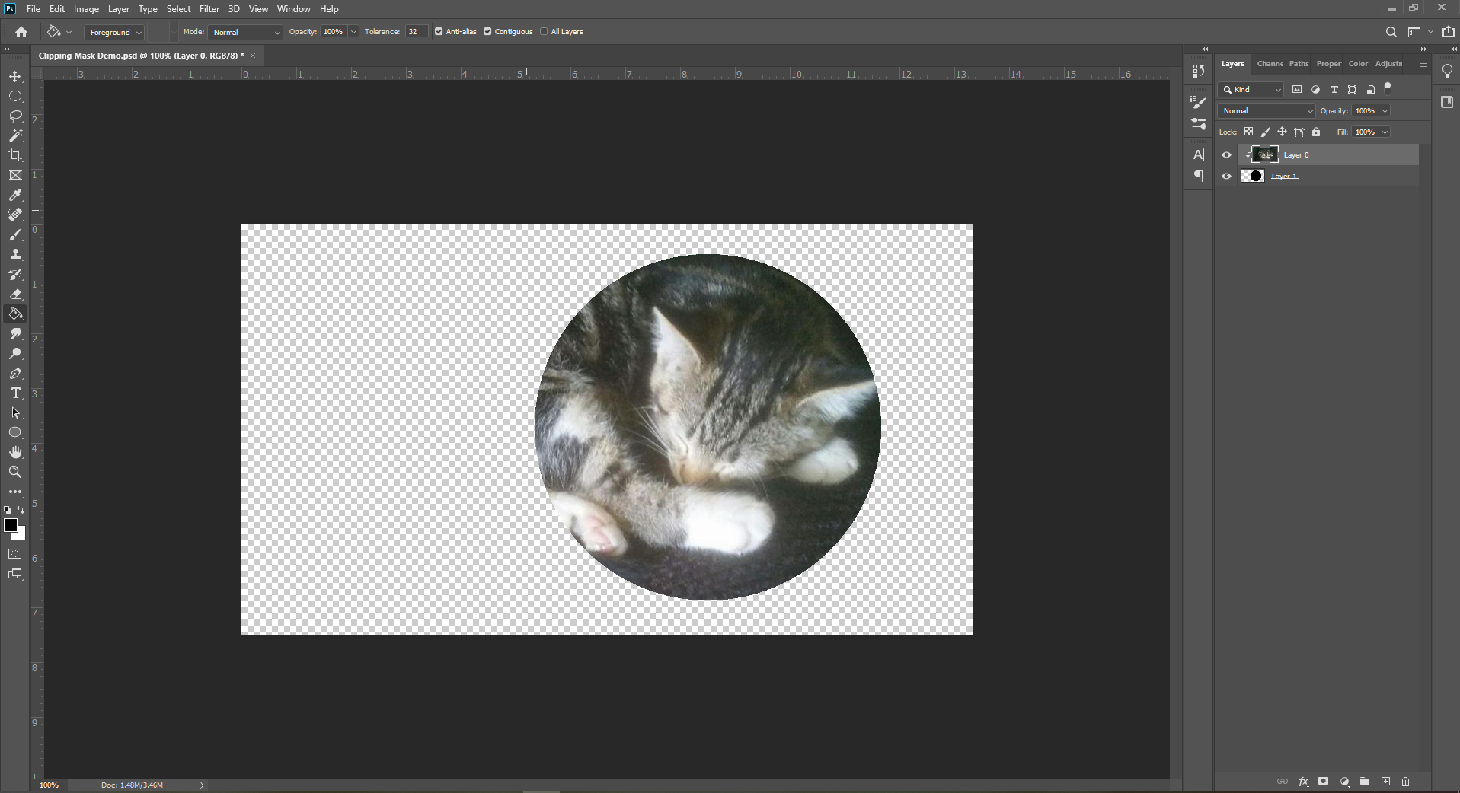Switch to the Channels tab
This screenshot has height=793, width=1460.
[1270, 64]
